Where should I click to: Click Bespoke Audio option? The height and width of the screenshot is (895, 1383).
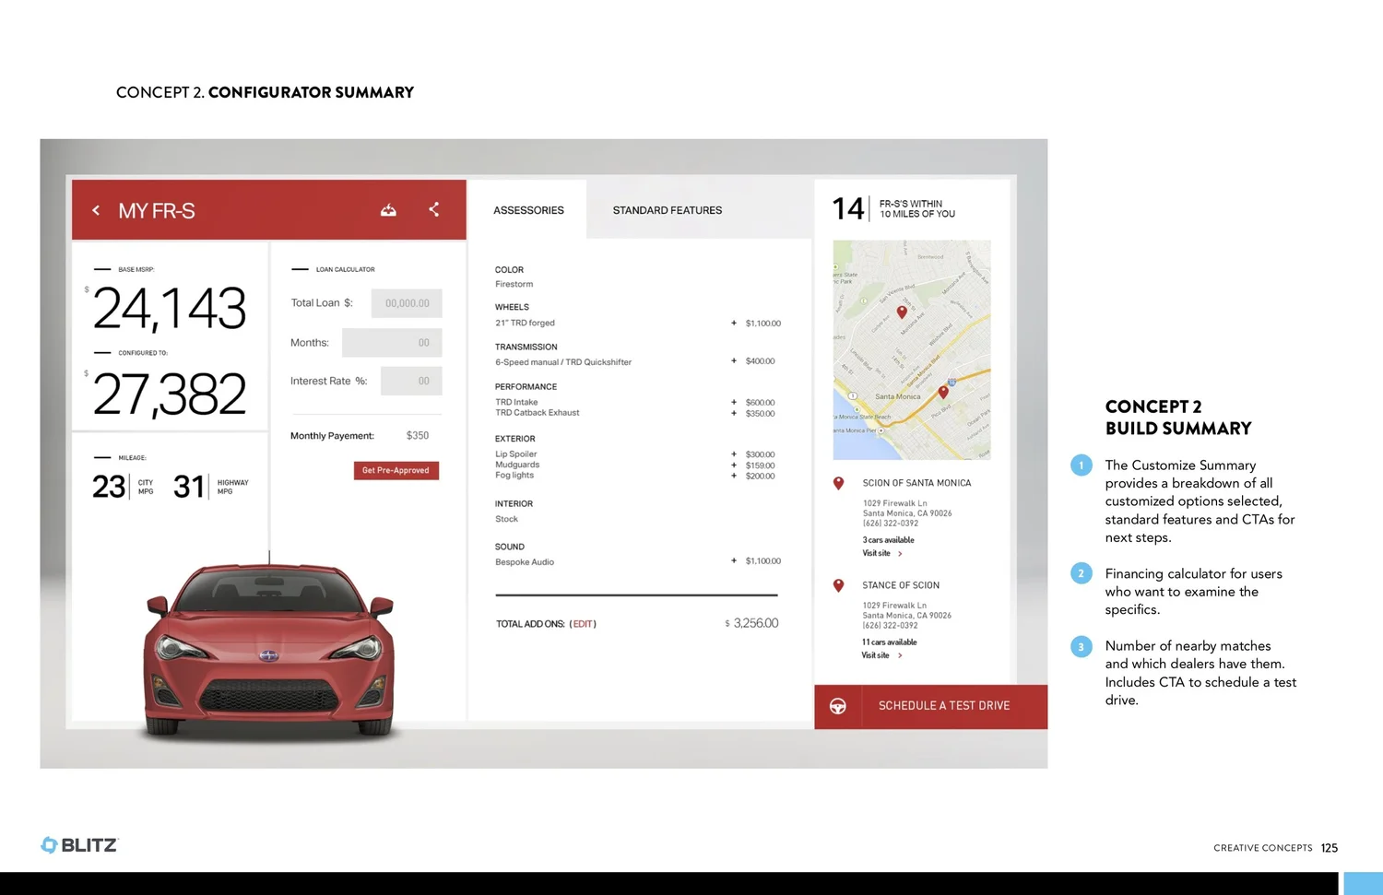coord(525,562)
